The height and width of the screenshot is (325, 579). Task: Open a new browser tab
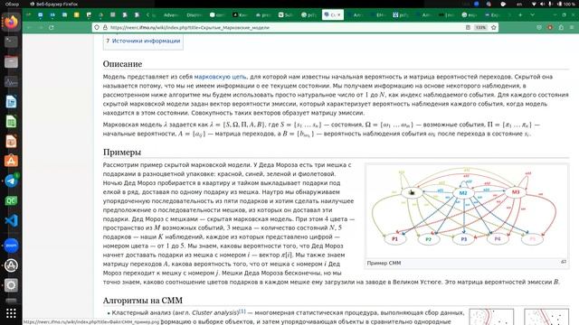tap(520, 14)
